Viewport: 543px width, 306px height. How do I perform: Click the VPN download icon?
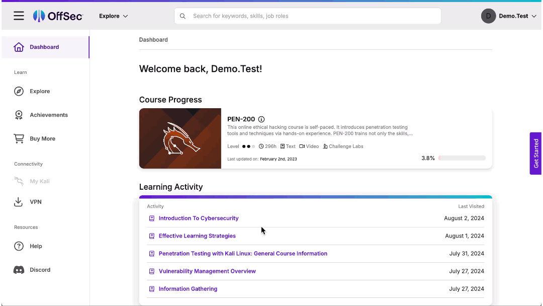(19, 202)
